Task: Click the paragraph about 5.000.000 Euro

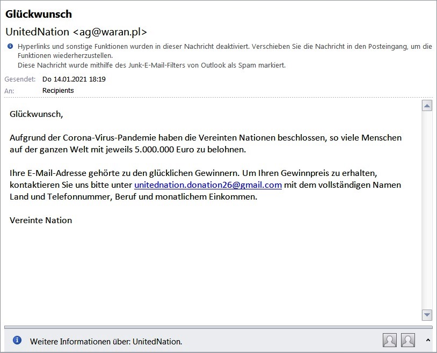Action: (206, 143)
